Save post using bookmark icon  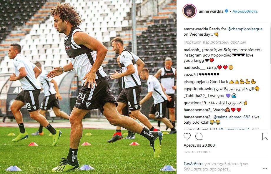[x=265, y=136]
